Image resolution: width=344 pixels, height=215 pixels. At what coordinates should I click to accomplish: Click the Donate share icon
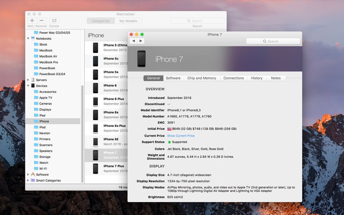(54, 21)
